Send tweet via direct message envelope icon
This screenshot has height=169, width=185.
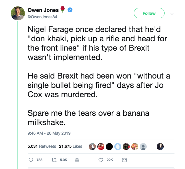[x=124, y=160]
